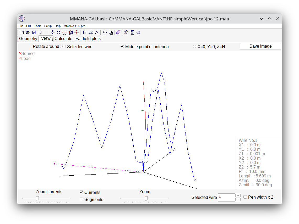
Task: Click the purple radiation pattern icon
Action: pyautogui.click(x=118, y=32)
